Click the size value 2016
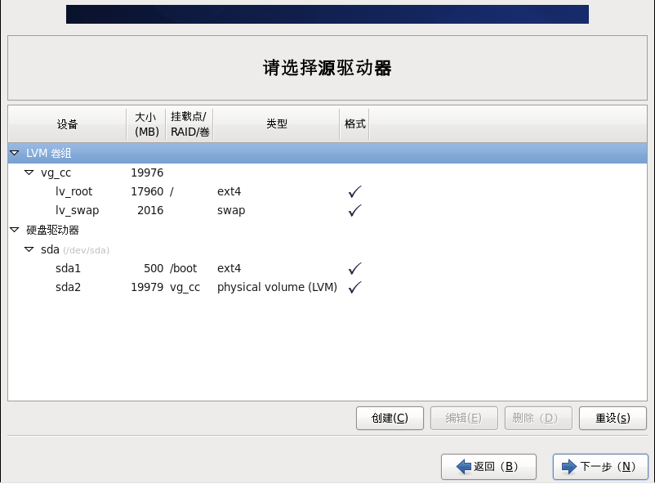 coord(150,210)
